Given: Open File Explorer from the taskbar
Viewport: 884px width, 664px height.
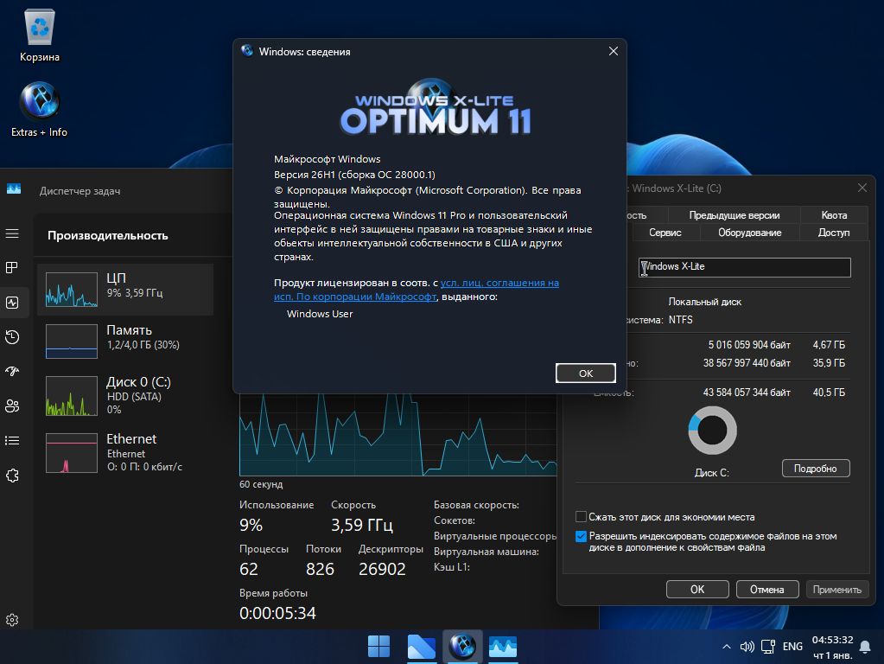Looking at the screenshot, I should (x=421, y=647).
